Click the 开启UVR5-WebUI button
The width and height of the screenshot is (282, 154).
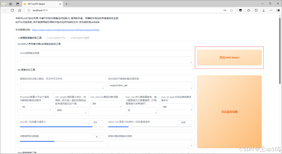click(x=229, y=57)
